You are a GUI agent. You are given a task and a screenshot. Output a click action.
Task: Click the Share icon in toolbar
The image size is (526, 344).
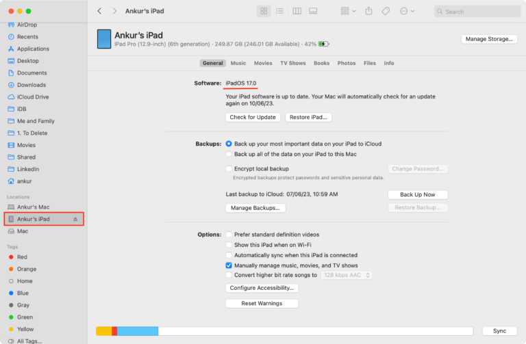coord(368,11)
